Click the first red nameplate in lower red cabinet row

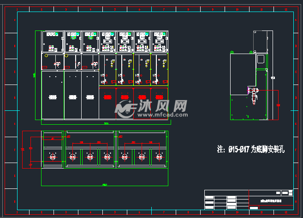coord(107,97)
